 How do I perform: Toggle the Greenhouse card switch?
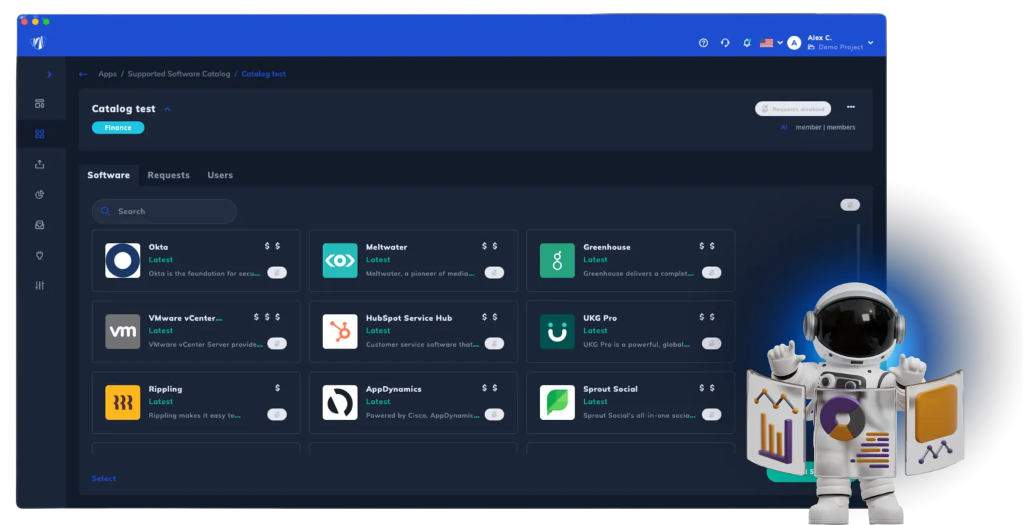[x=711, y=272]
